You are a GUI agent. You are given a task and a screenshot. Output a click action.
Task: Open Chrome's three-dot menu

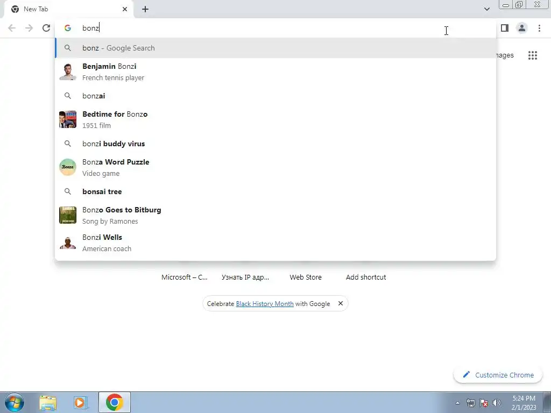pos(539,28)
